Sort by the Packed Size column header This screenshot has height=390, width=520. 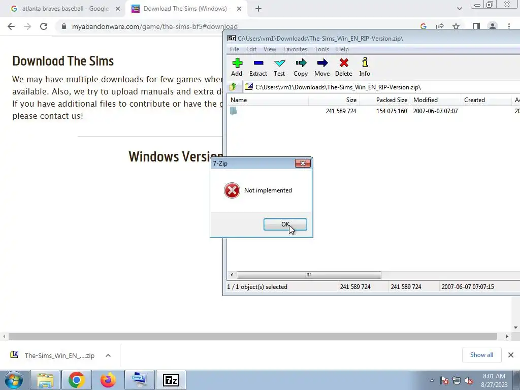(385, 100)
